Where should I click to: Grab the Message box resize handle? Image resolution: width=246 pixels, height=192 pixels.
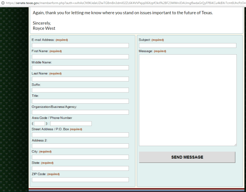coord(235,145)
